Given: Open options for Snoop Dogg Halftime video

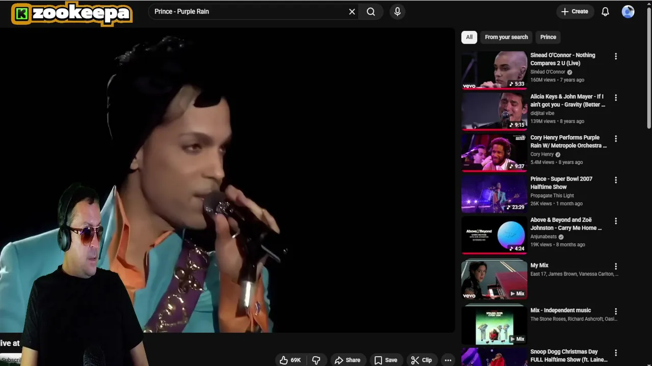Looking at the screenshot, I should pyautogui.click(x=616, y=353).
